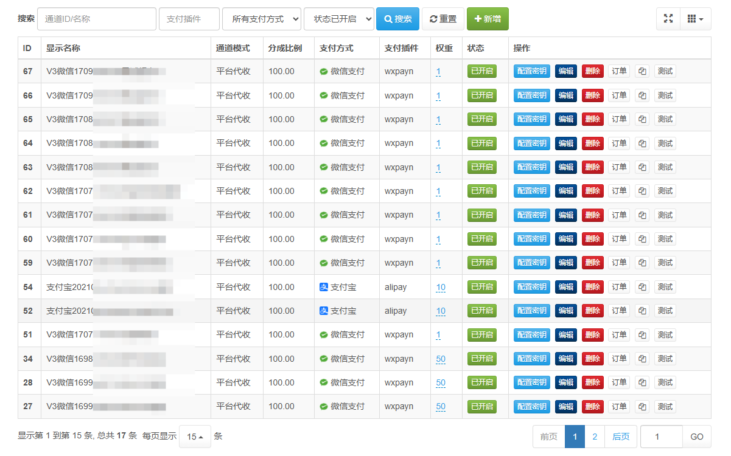The height and width of the screenshot is (456, 731).
Task: Toggle 已开启 status for row 61
Action: pos(482,215)
